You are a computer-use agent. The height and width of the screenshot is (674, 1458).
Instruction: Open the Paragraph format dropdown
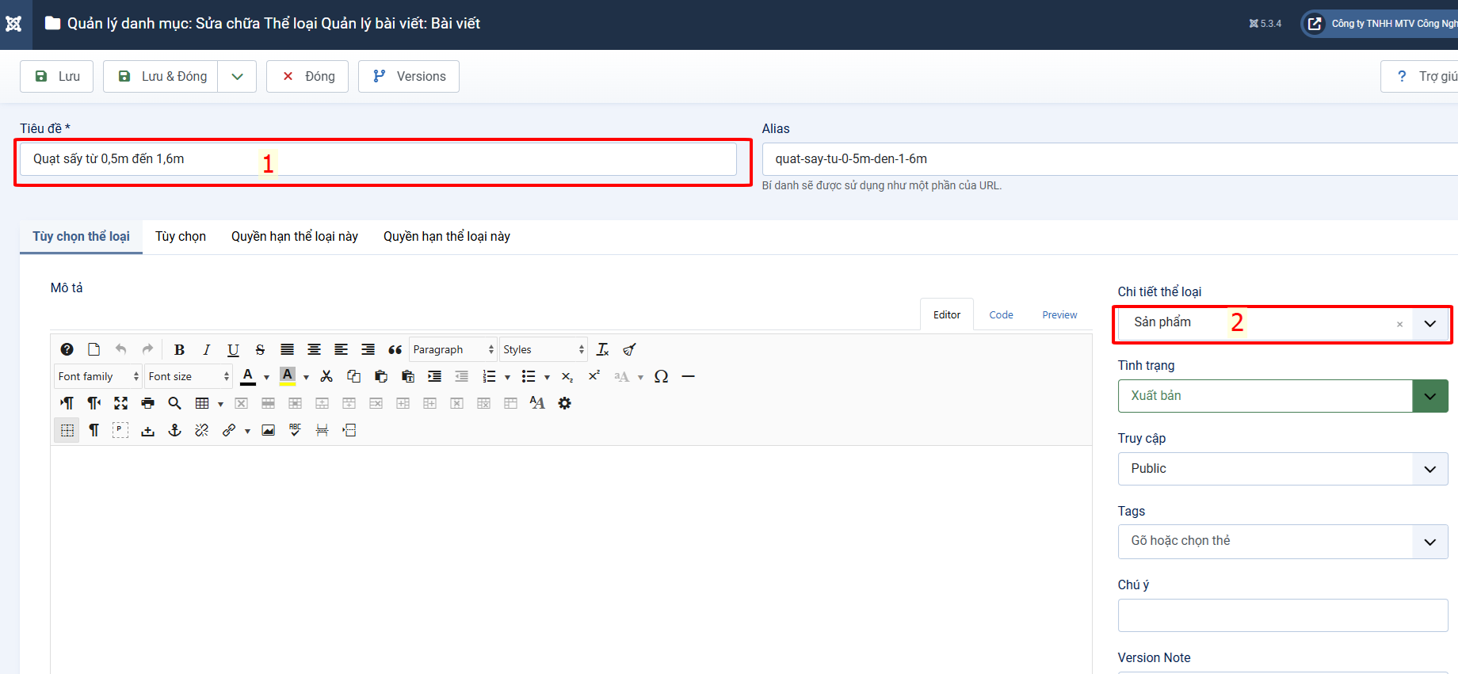tap(453, 349)
